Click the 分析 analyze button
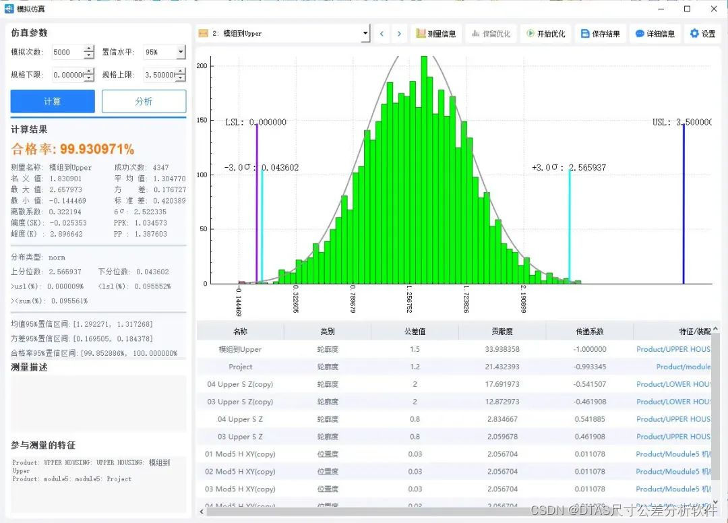The height and width of the screenshot is (523, 728). (x=144, y=101)
